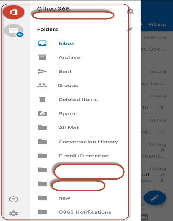Tap the blue compose pencil button
This screenshot has height=221, width=173.
(x=155, y=198)
